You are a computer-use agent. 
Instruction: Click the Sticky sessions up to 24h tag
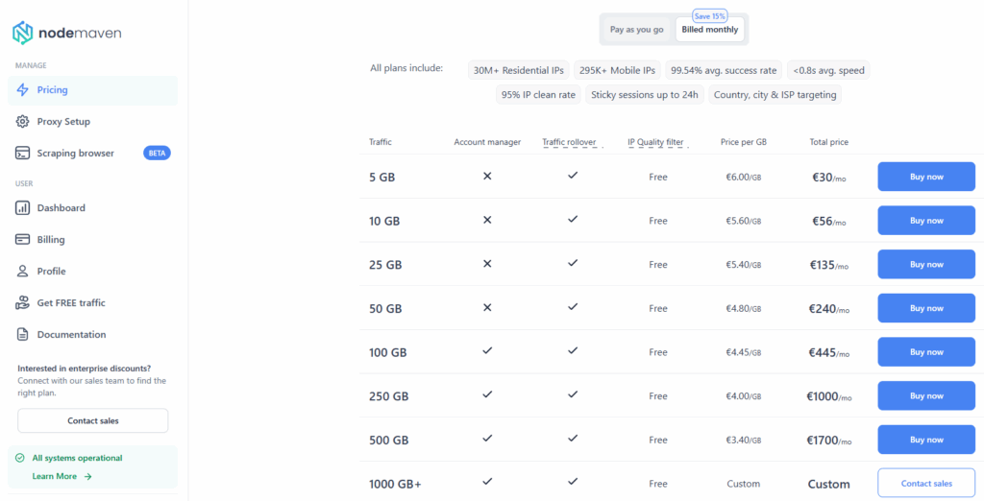pyautogui.click(x=645, y=95)
